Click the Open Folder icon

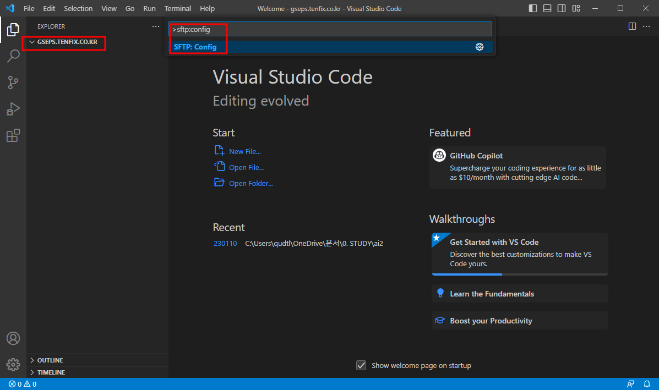219,182
